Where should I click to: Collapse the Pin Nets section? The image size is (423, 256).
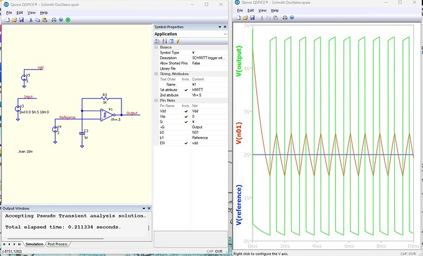coord(156,100)
